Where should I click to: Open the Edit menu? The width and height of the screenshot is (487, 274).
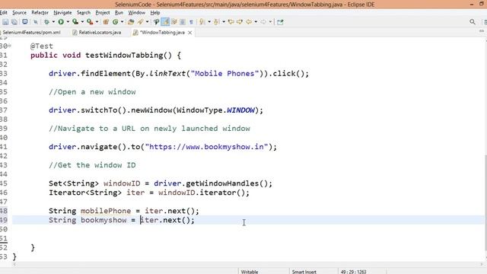click(3, 12)
